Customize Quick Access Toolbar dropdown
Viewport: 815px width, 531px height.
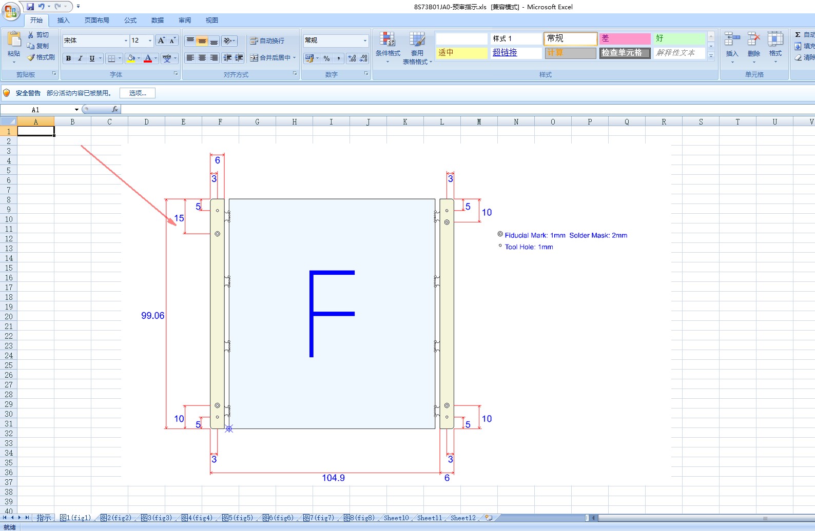click(79, 7)
